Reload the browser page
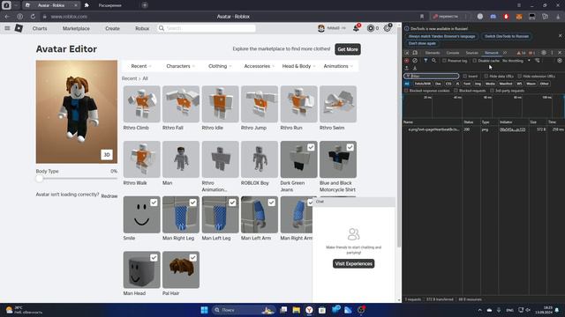 pyautogui.click(x=33, y=17)
